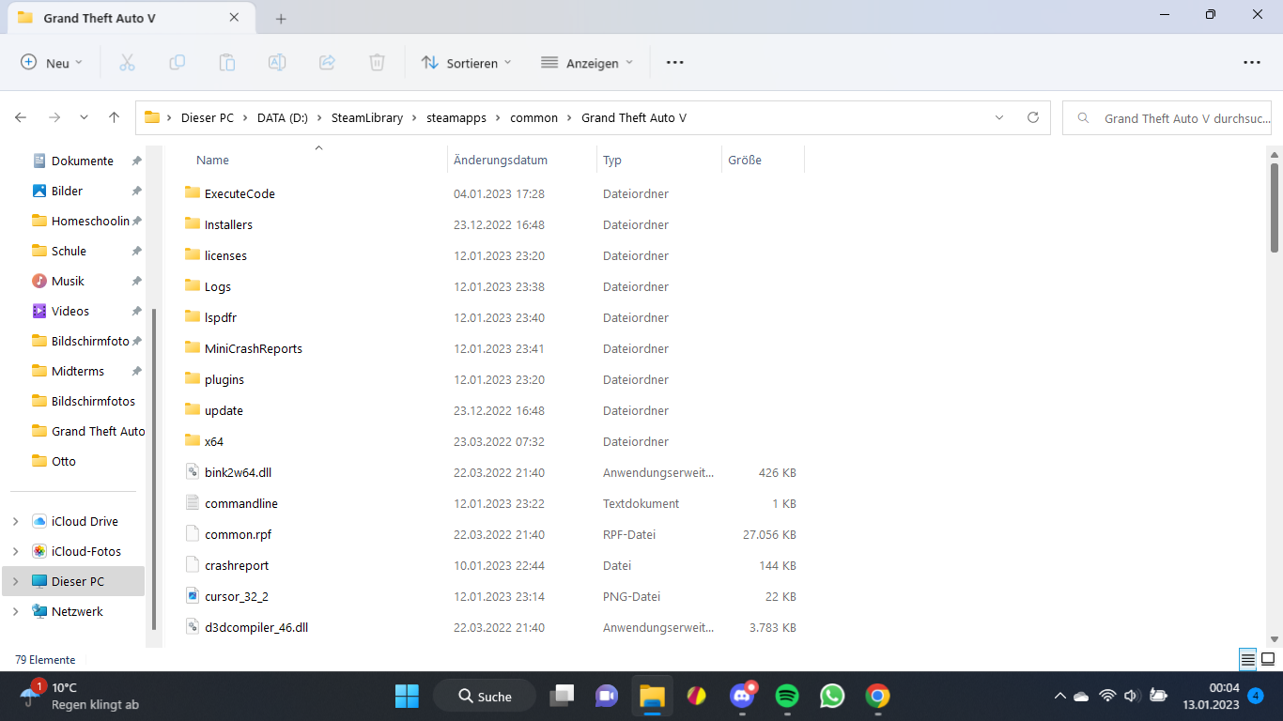1283x721 pixels.
Task: Click the up-directory arrow icon
Action: point(114,118)
